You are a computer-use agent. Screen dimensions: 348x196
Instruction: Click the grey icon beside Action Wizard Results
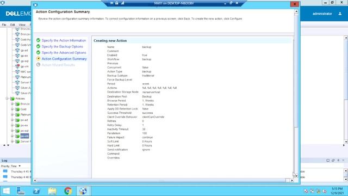[38, 65]
